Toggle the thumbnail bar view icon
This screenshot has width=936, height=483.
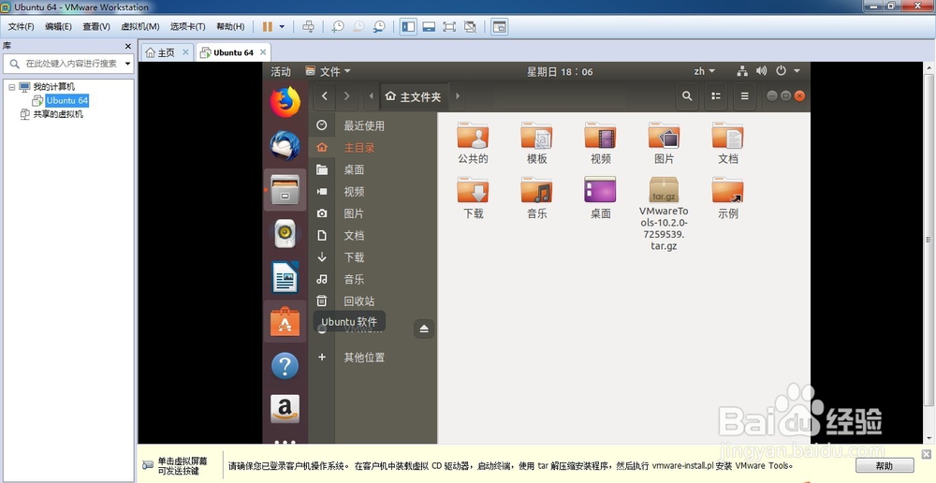[x=429, y=27]
